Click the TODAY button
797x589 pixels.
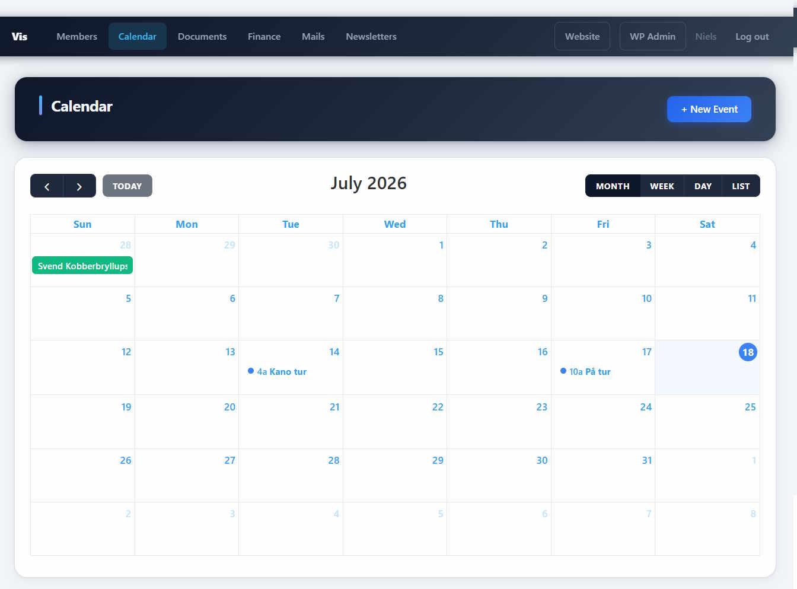point(127,186)
